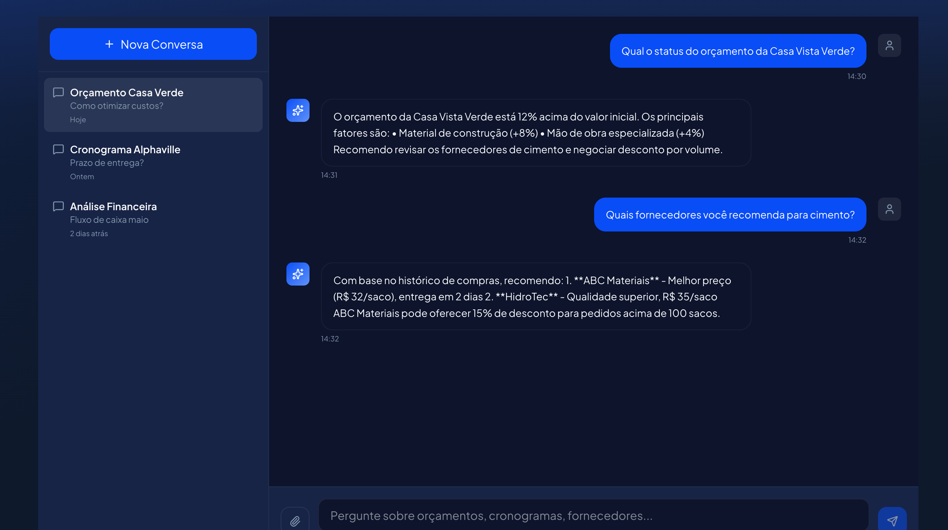The width and height of the screenshot is (948, 530).
Task: Click the AI reply about 12% acima do valor inicial
Action: tap(536, 133)
